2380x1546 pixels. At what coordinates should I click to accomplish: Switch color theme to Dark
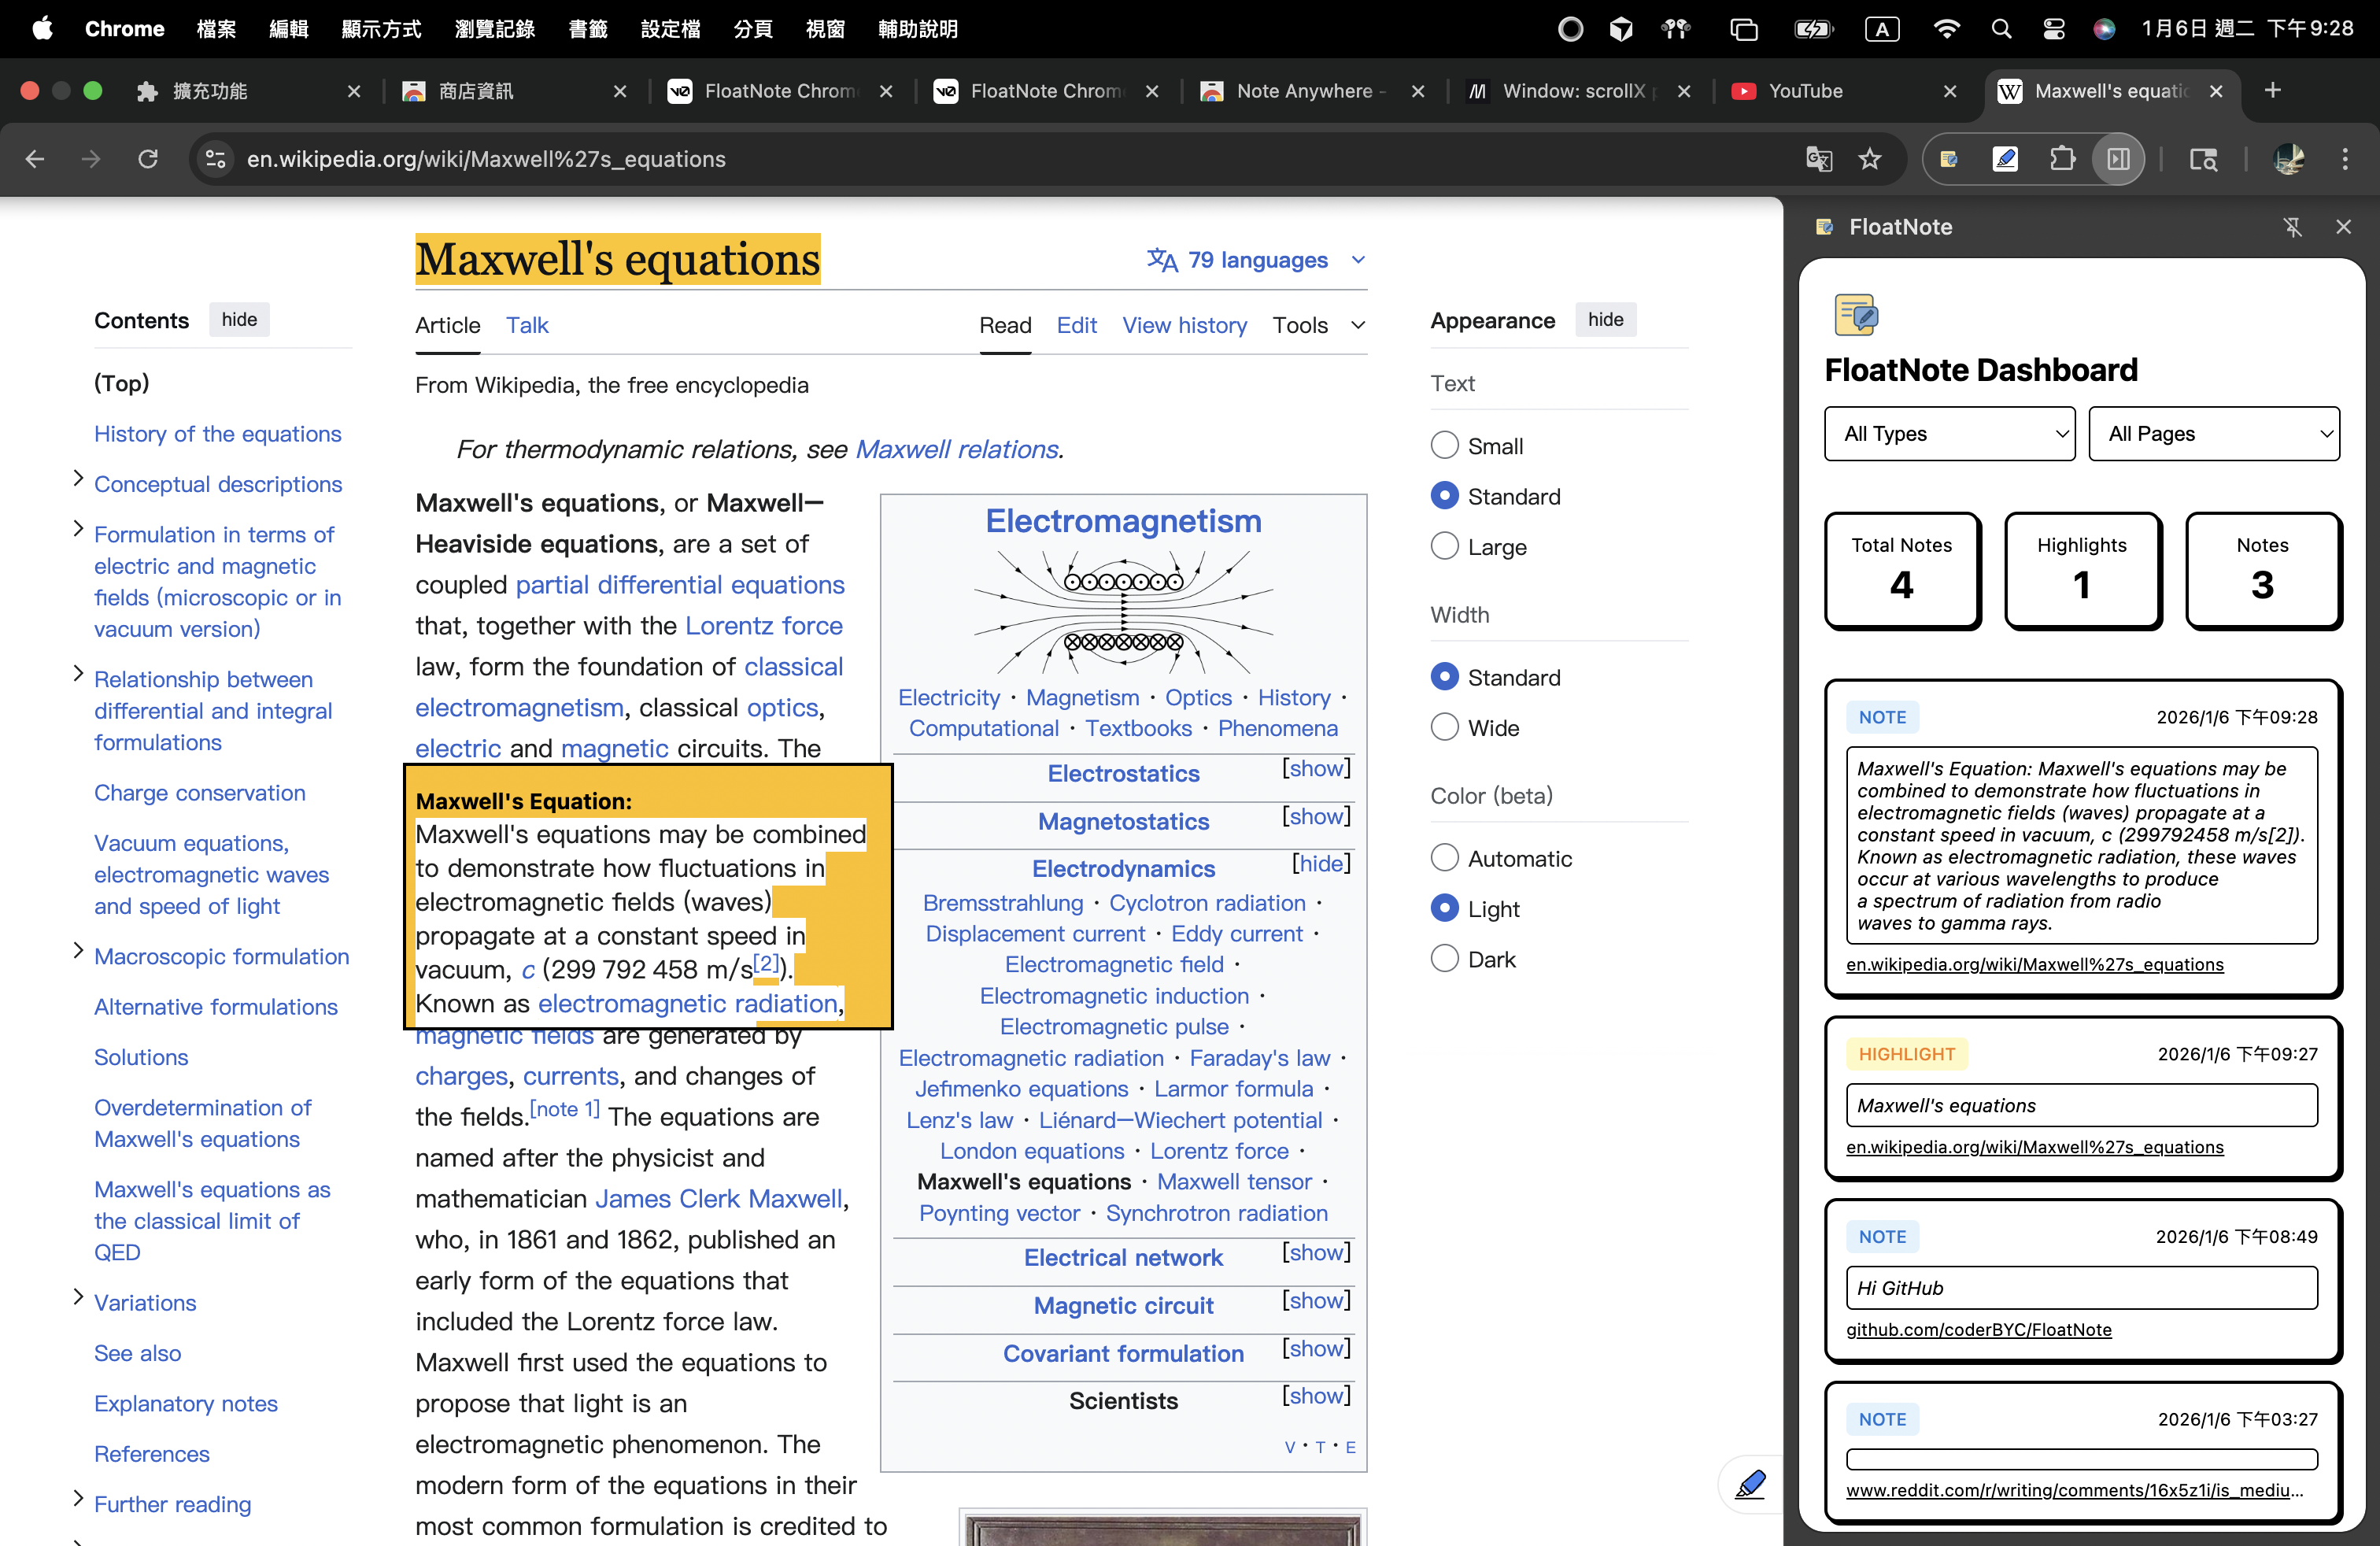[x=1444, y=958]
